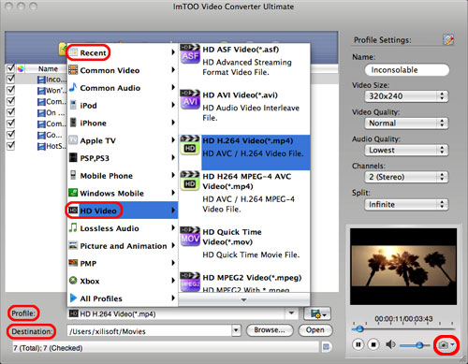
Task: Uncheck the Won'.. file checkbox
Action: tap(10, 90)
